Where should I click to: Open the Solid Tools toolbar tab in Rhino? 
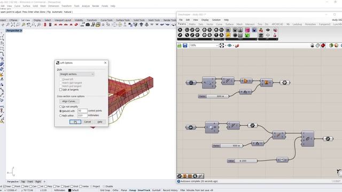pos(139,20)
